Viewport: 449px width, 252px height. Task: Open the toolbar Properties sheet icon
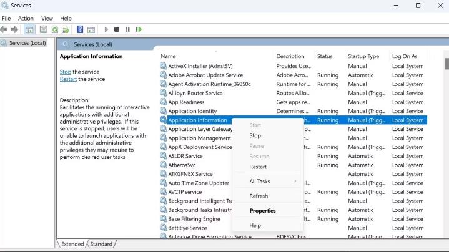[x=44, y=29]
